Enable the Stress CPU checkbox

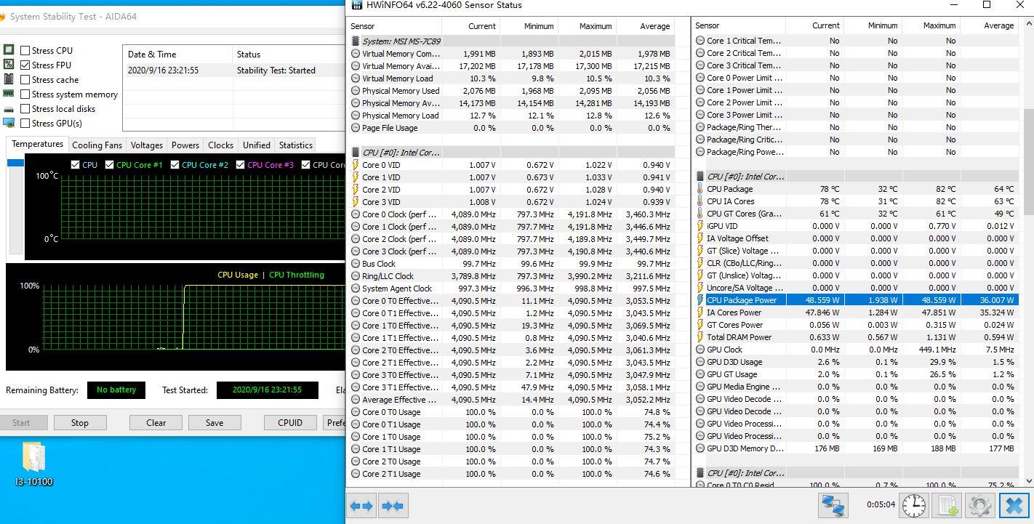tap(25, 50)
